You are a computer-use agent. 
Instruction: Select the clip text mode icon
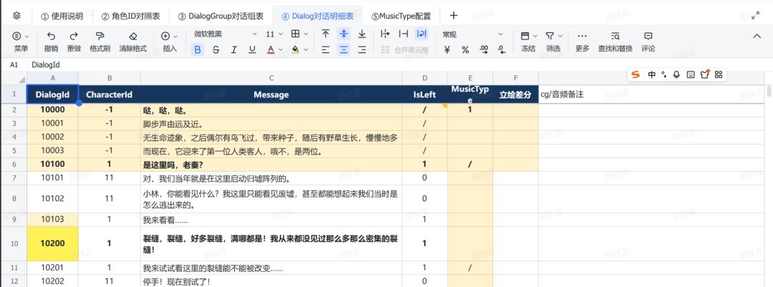(403, 34)
